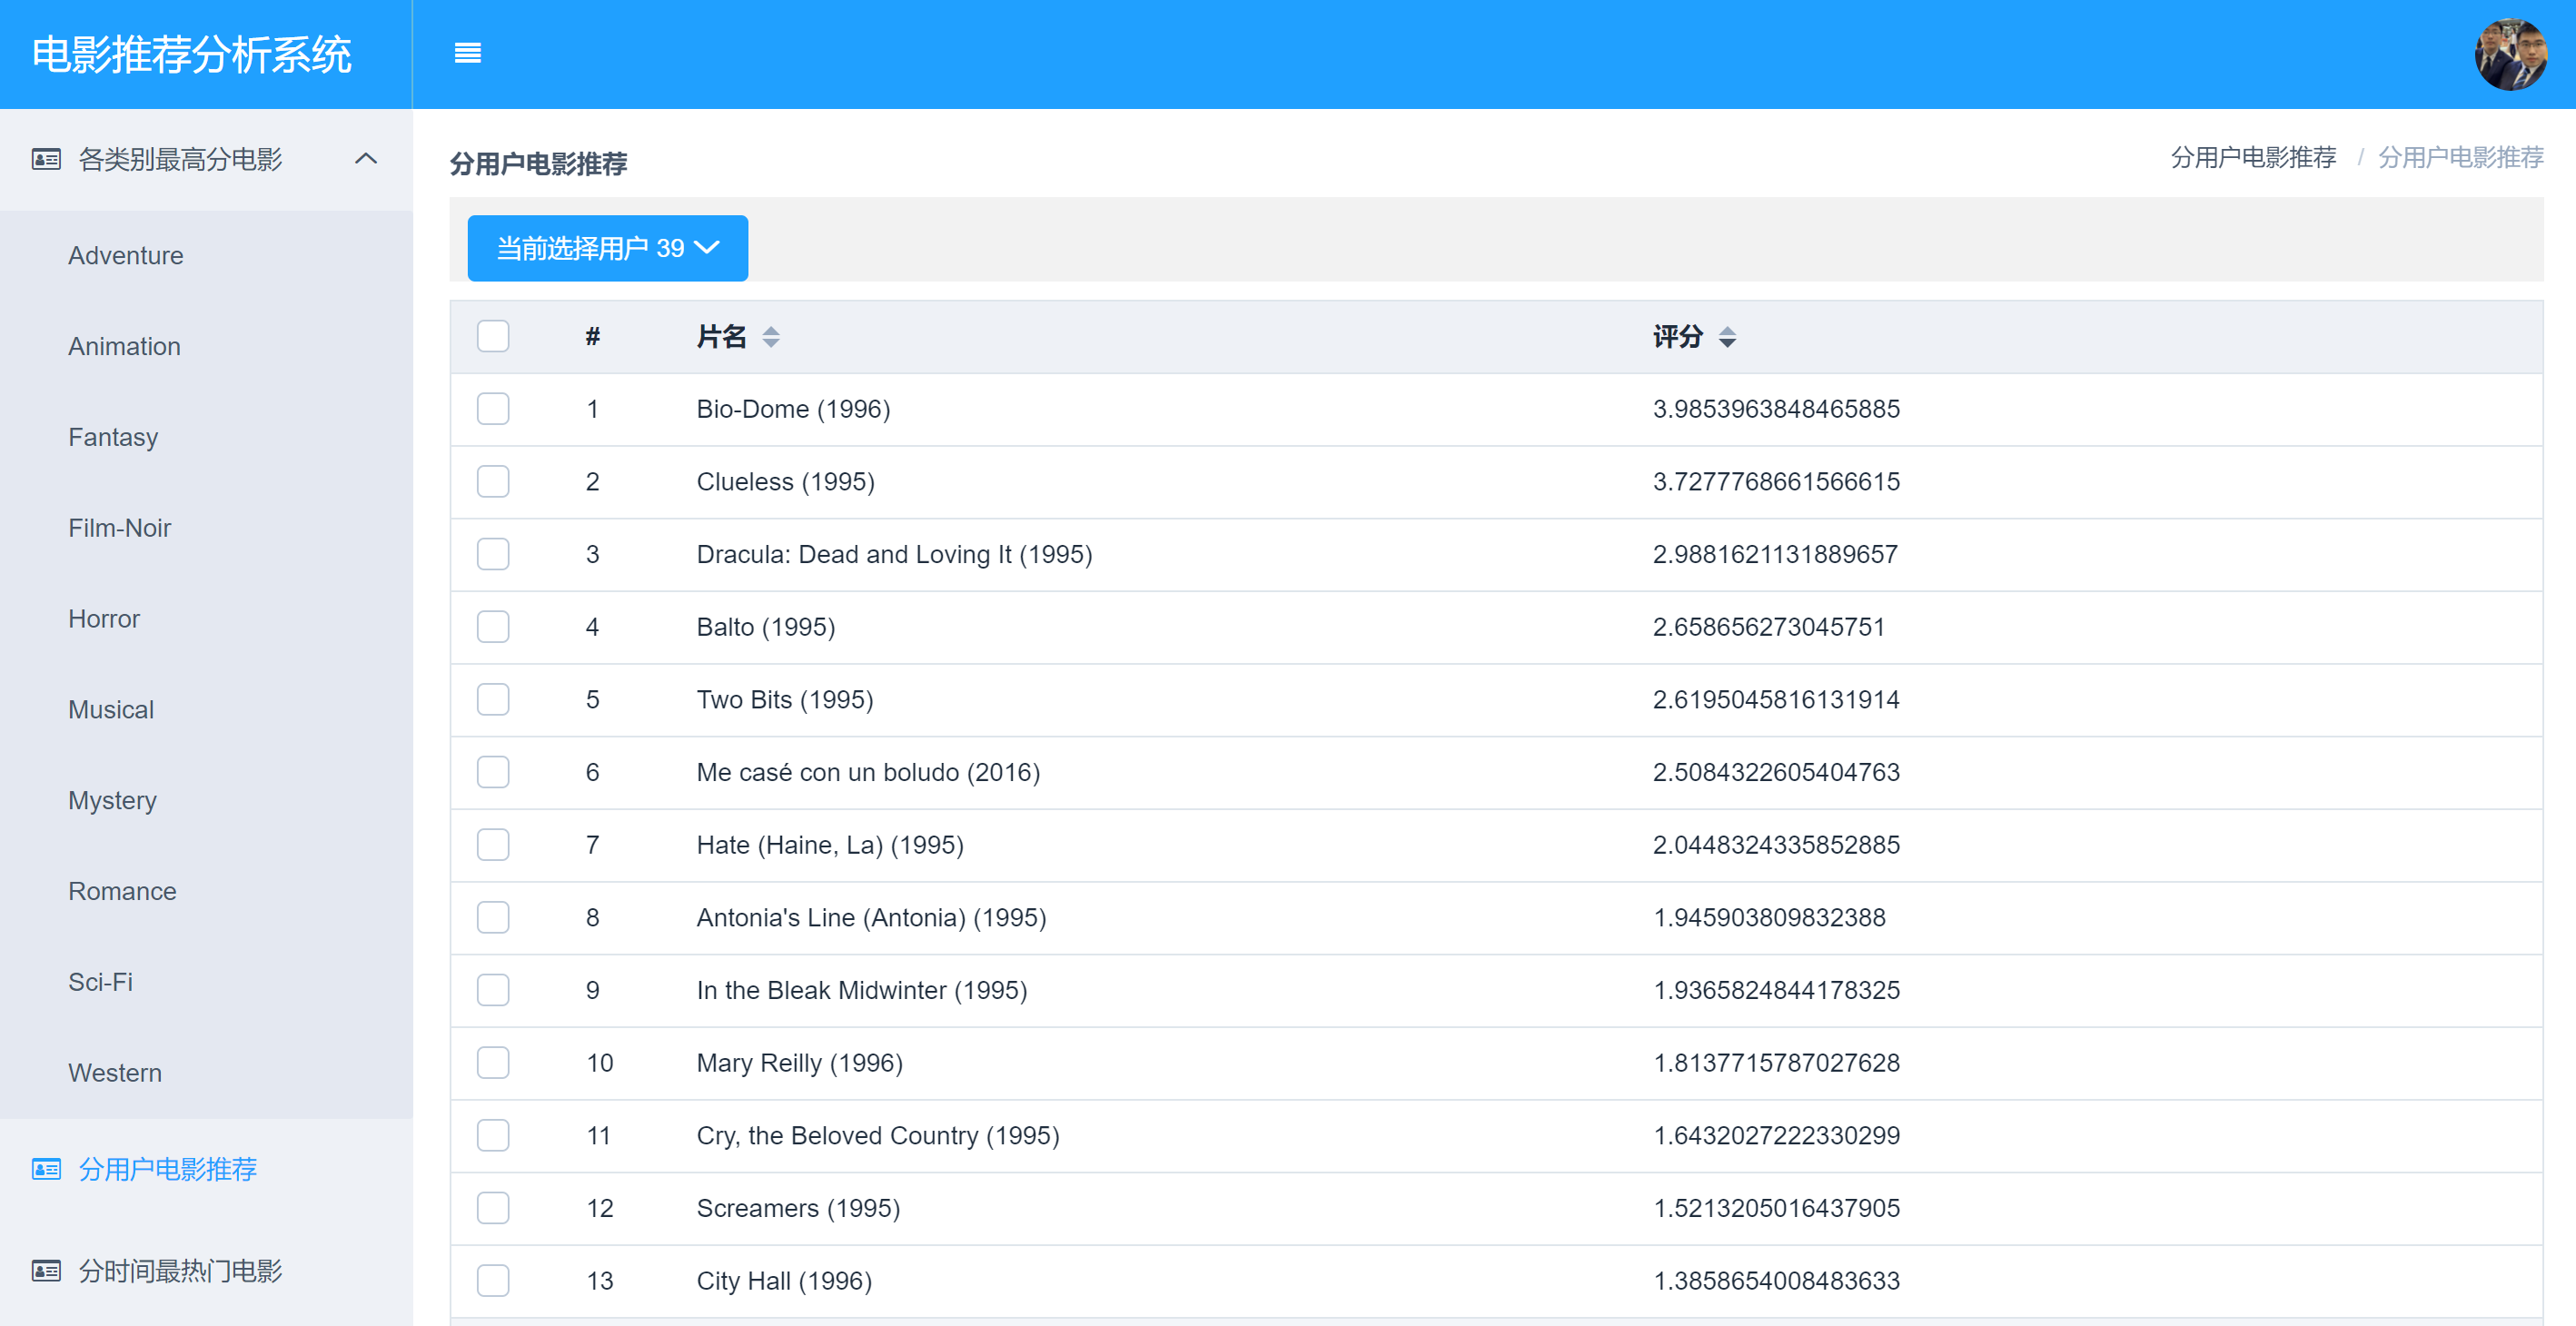Check the box for Bio-Dome (1996)
This screenshot has width=2576, height=1326.
(493, 409)
